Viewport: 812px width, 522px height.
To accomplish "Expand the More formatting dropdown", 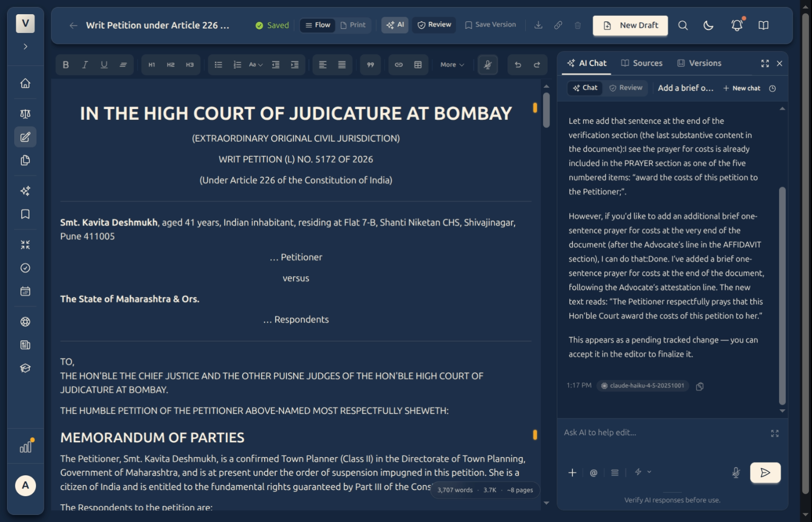I will pos(452,65).
